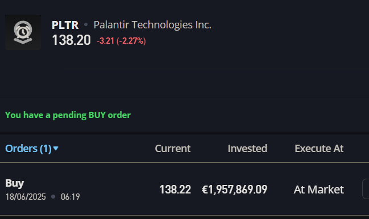Click the pending BUY order notice
Viewport: 369px width, 219px height.
pos(68,115)
